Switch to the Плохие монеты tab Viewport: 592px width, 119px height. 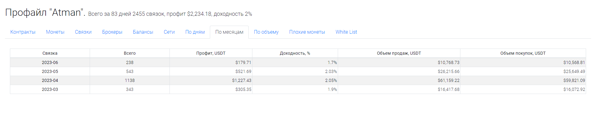(x=307, y=32)
